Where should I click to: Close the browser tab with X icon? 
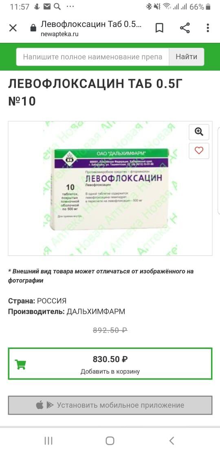pyautogui.click(x=13, y=28)
